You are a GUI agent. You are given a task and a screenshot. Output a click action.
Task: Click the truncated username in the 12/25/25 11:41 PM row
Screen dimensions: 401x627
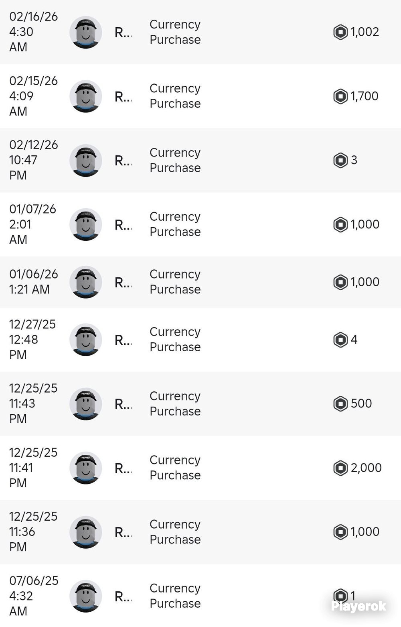(x=123, y=468)
